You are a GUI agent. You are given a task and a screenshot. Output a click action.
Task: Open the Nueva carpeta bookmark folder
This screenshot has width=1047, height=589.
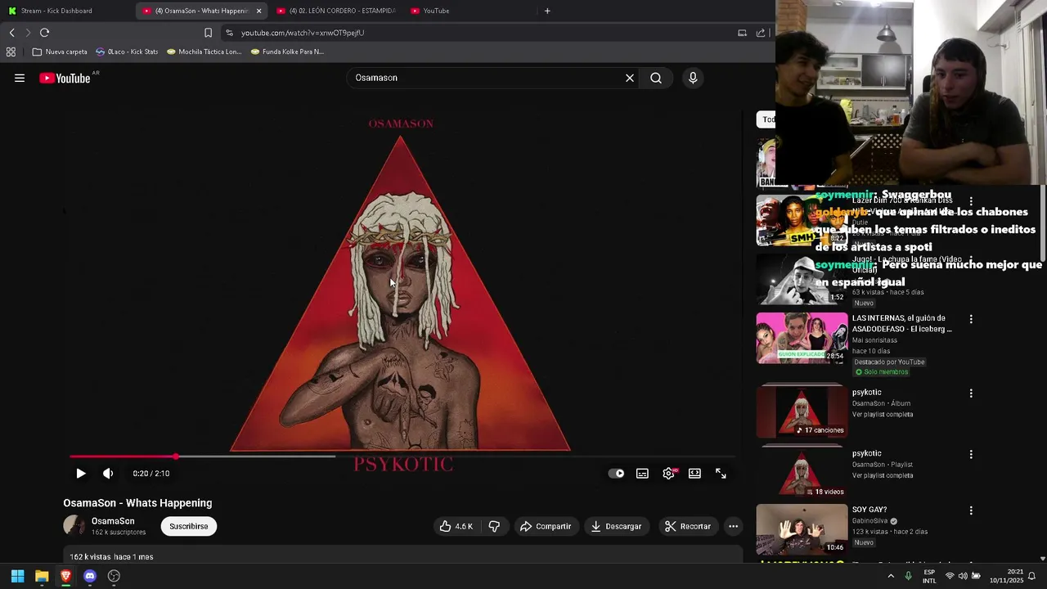(x=60, y=52)
